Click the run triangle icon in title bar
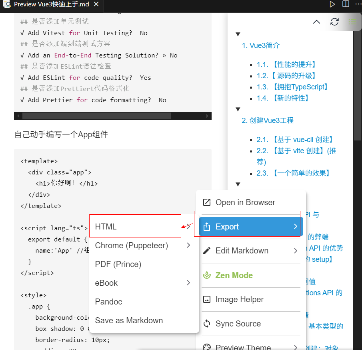Image resolution: width=362 pixels, height=350 pixels. tap(332, 4)
